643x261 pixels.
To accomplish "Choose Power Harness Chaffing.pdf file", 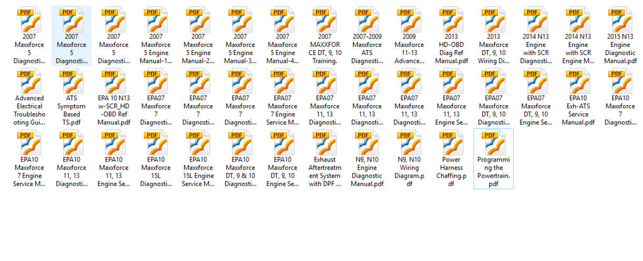I will tap(451, 159).
